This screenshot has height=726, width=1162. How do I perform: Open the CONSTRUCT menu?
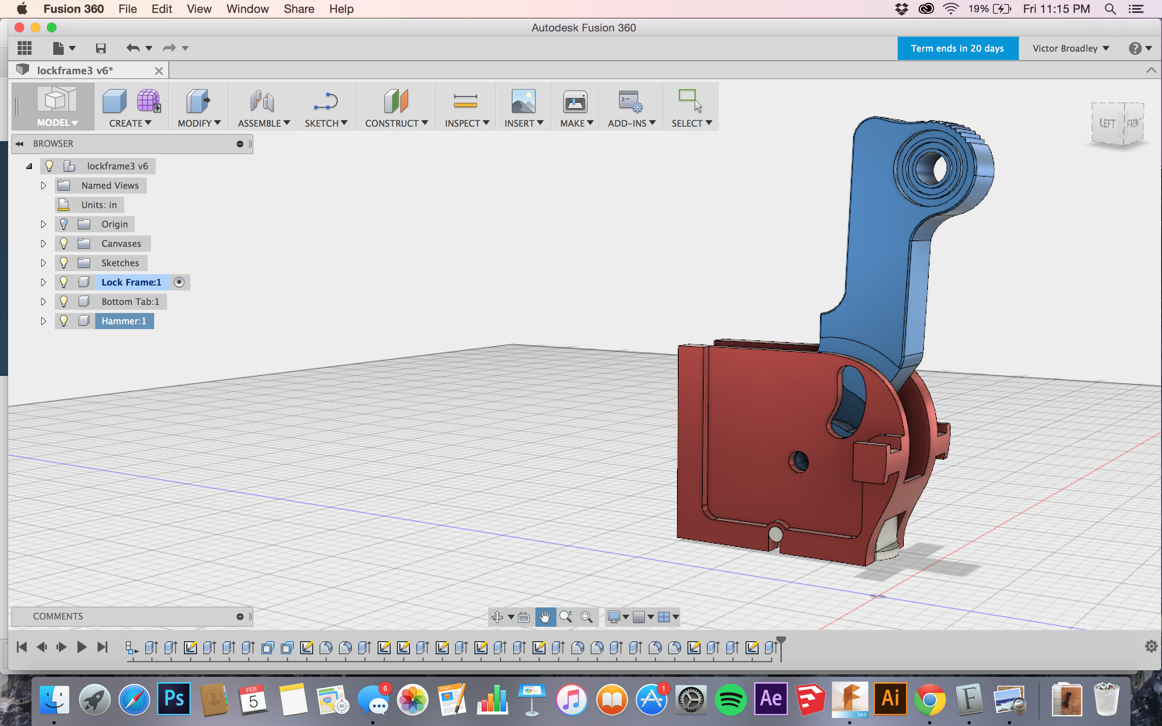(396, 123)
